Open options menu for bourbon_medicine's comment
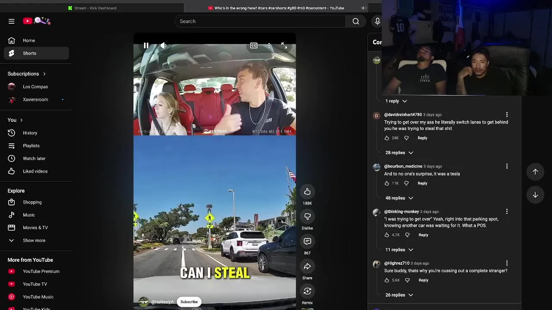Viewport: 552px width, 310px height. coord(507,166)
